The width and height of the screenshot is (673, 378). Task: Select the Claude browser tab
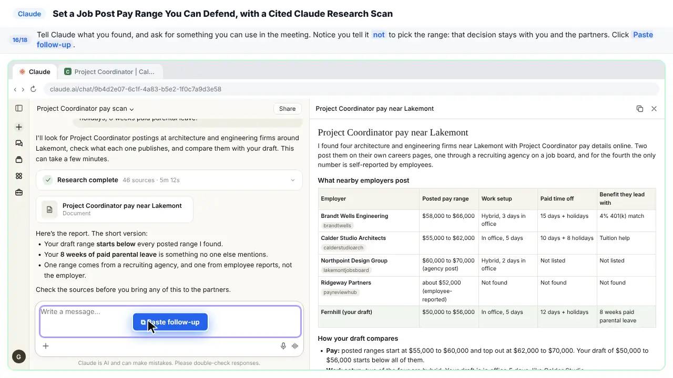pos(35,72)
